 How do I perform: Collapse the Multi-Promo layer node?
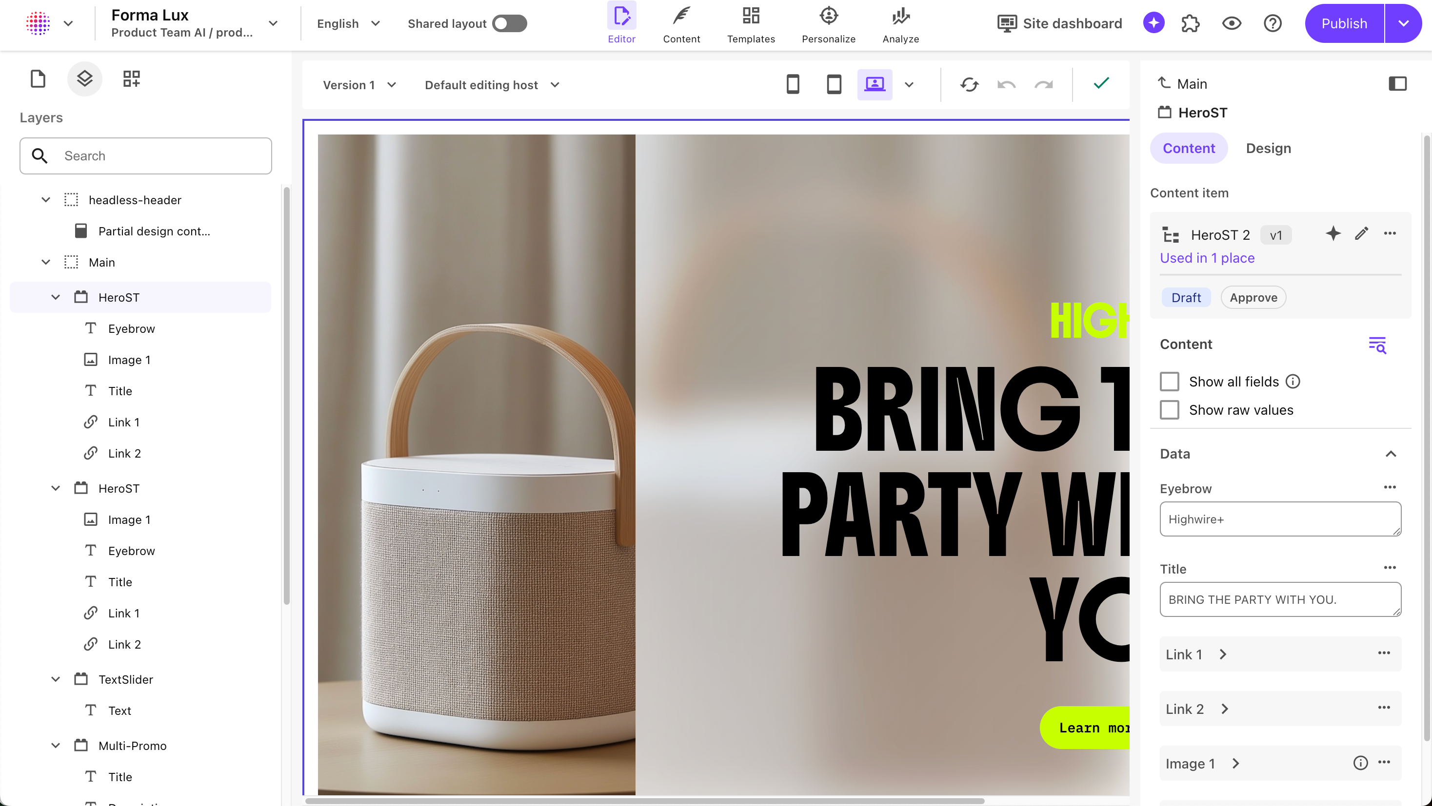click(x=56, y=745)
